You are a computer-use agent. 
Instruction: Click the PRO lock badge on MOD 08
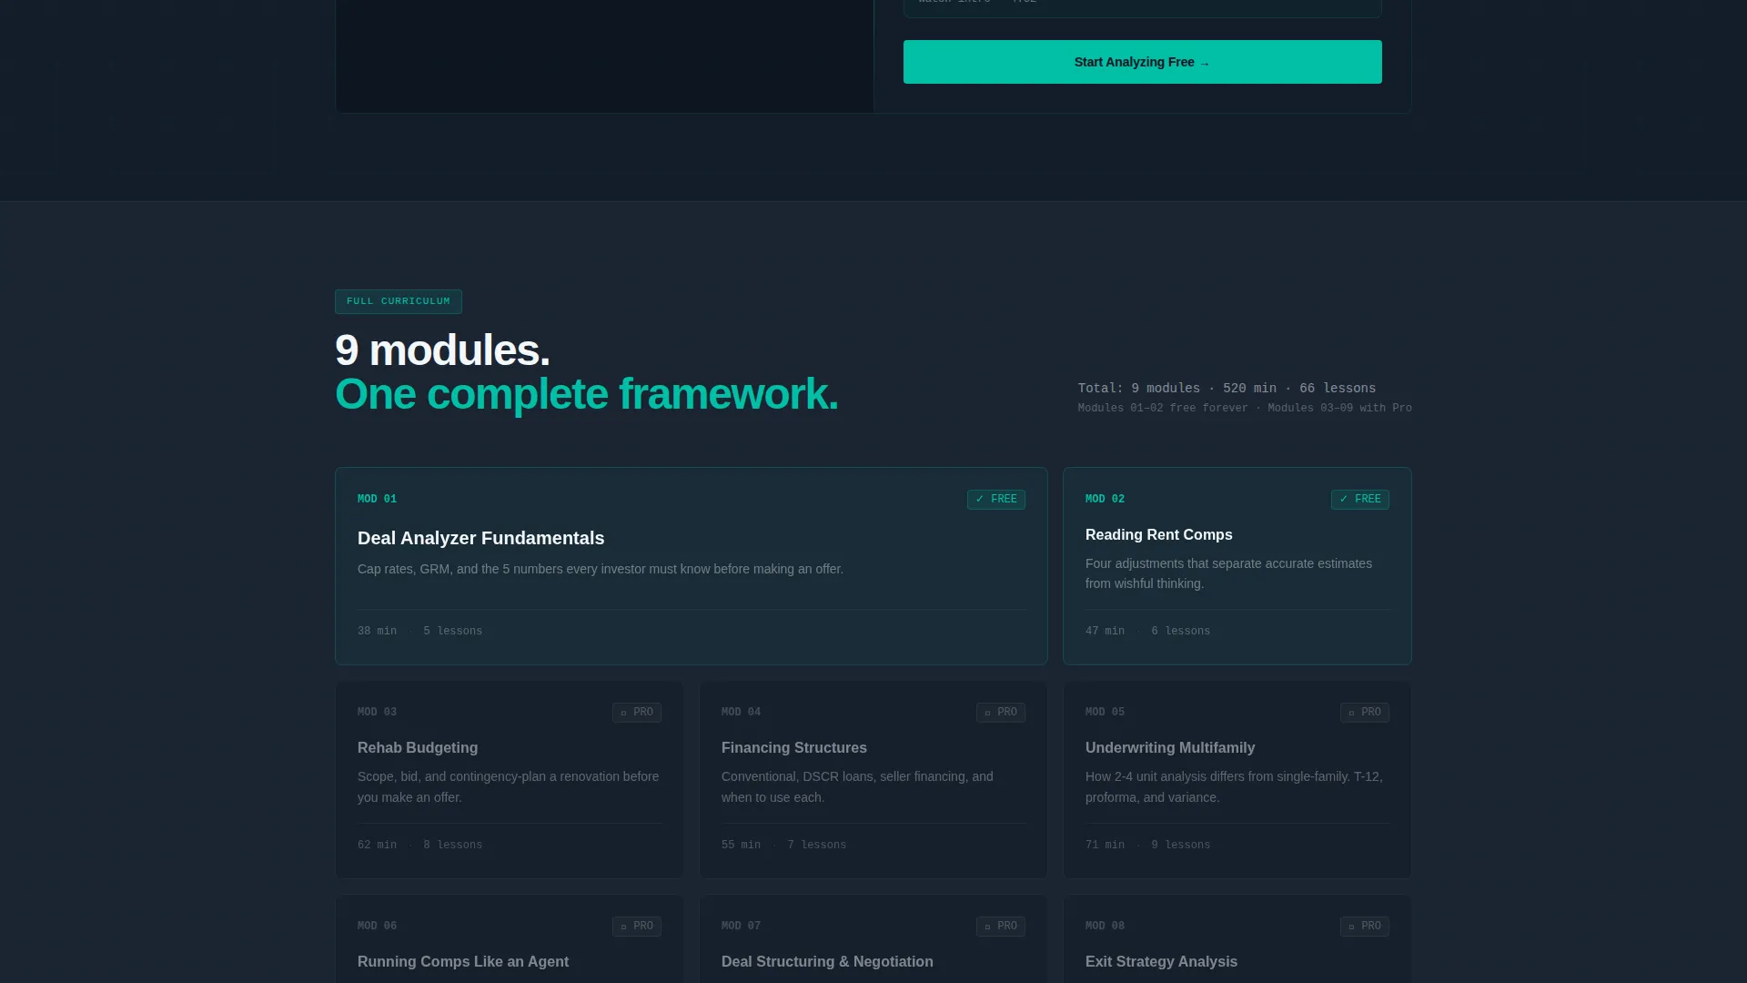1365,927
